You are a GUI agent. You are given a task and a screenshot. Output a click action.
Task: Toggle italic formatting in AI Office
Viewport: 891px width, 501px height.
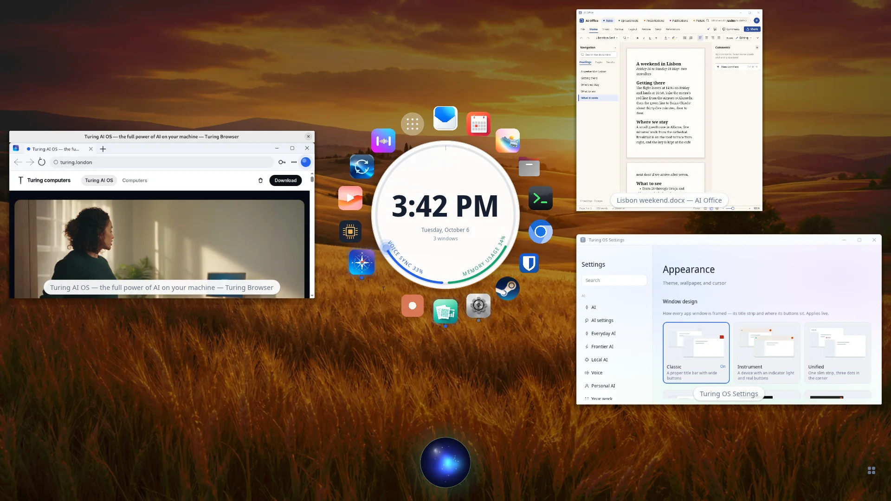coord(644,38)
